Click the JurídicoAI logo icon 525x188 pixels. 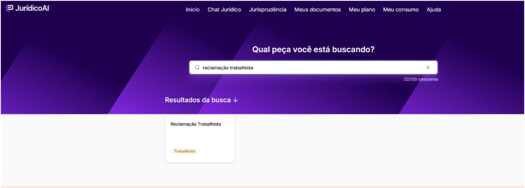pos(10,8)
